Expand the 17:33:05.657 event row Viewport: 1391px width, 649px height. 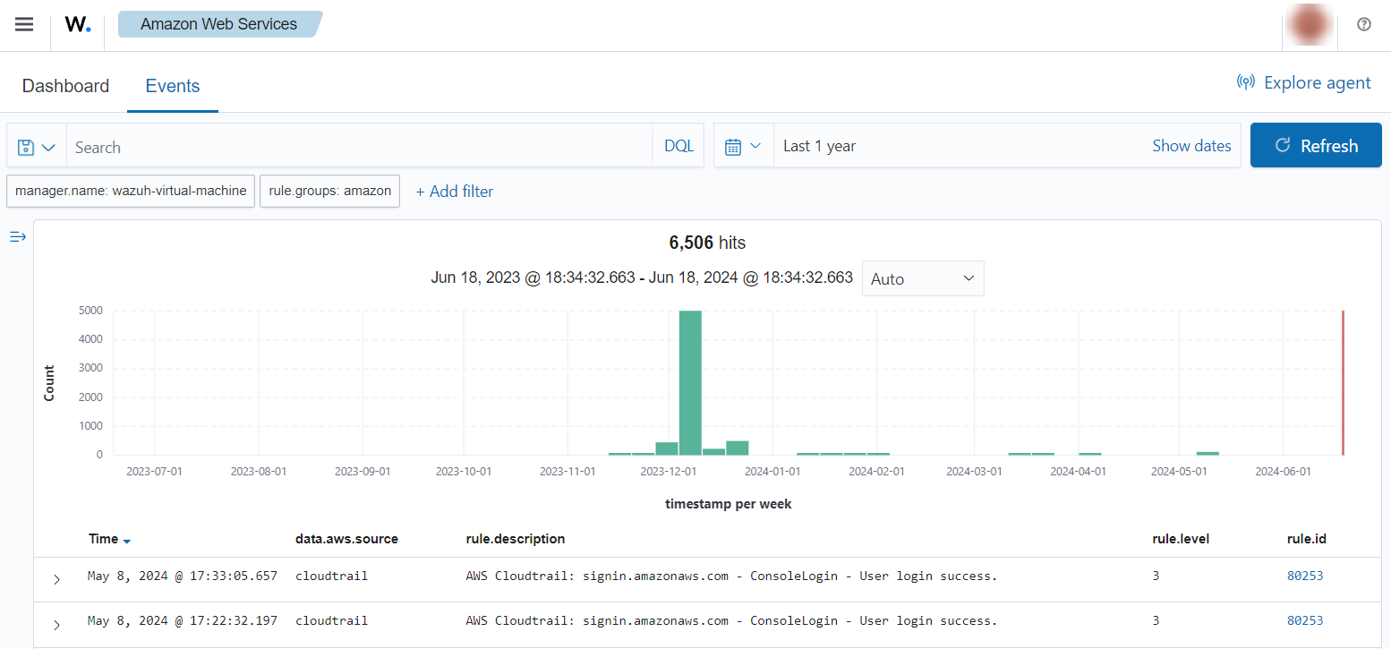(x=56, y=579)
